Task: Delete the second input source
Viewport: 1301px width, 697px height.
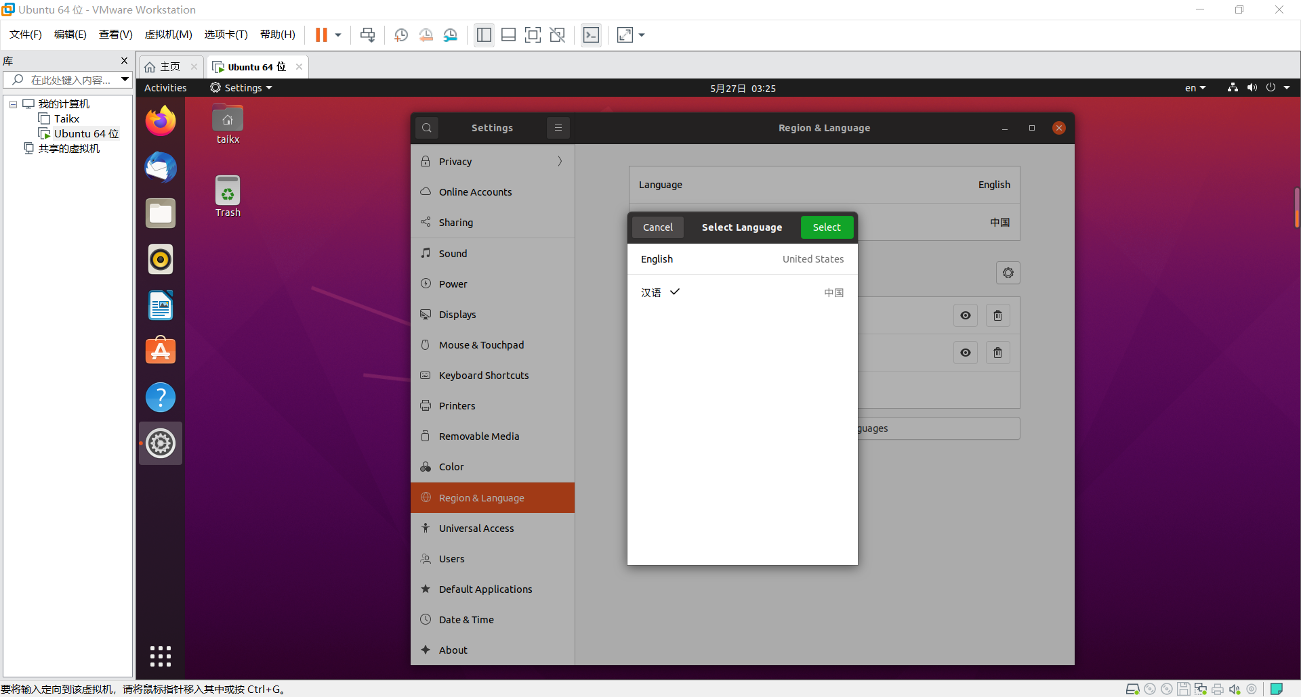Action: (x=998, y=353)
